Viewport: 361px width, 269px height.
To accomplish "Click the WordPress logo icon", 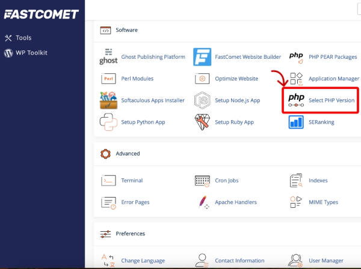I will click(x=8, y=53).
